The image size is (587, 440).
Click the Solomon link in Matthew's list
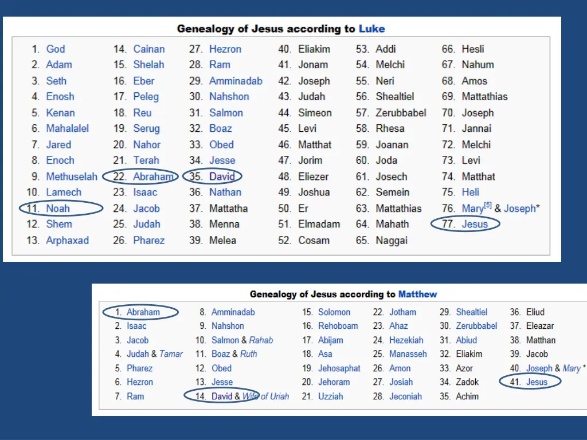click(x=334, y=312)
